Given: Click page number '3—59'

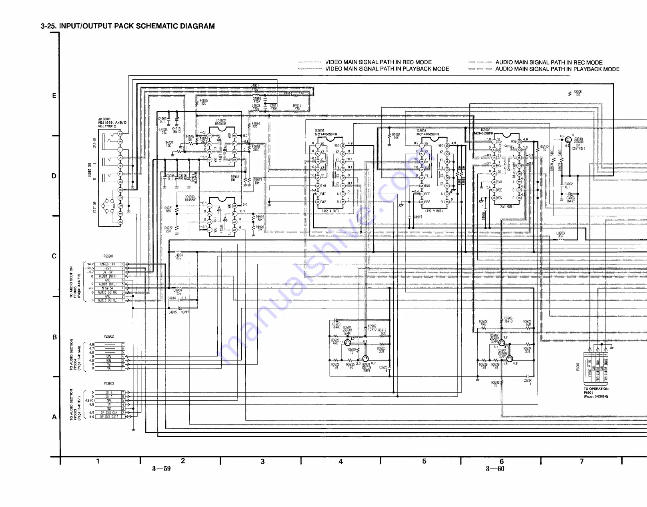Looking at the screenshot, I should pos(161,469).
